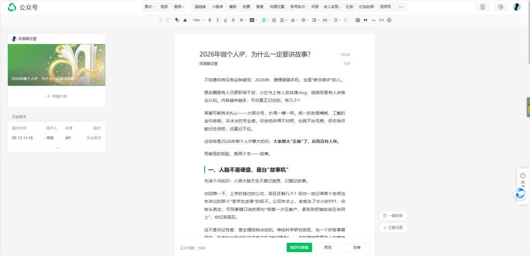
Task: Choose 超链接 from the insert menu
Action: [200, 7]
